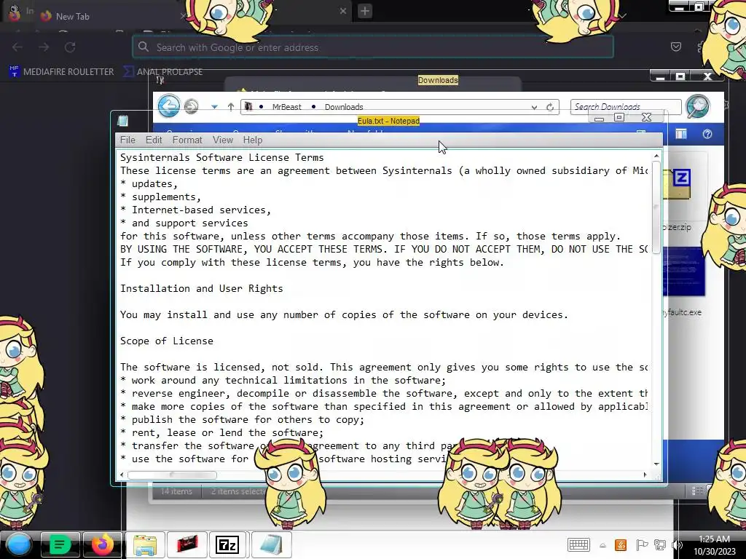The image size is (746, 559).
Task: Minimize the Notepad window
Action: [599, 118]
